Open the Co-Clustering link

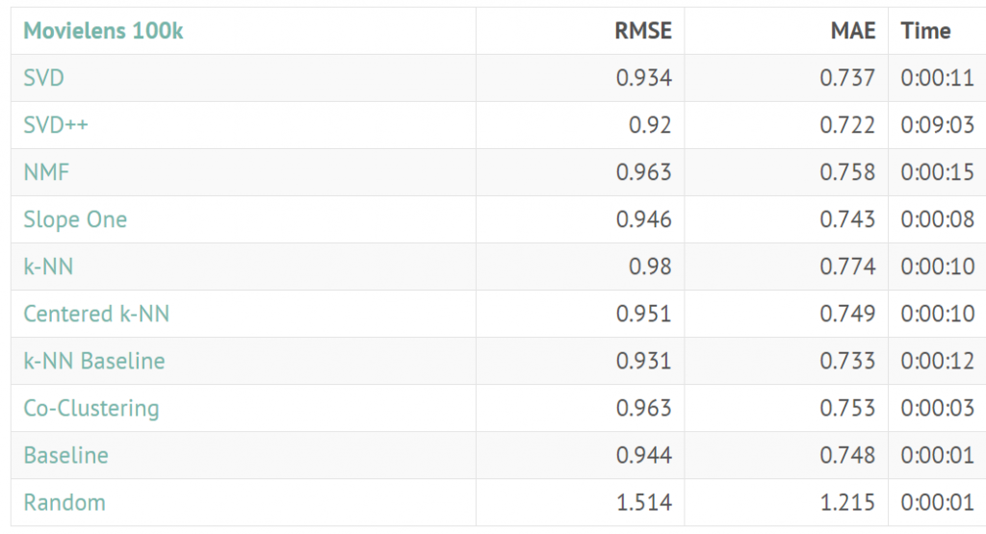(x=91, y=408)
